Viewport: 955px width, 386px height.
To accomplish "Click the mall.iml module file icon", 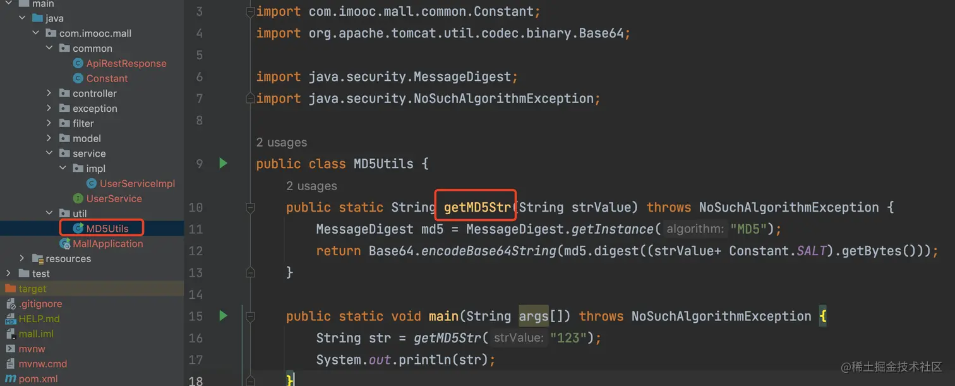I will [10, 334].
